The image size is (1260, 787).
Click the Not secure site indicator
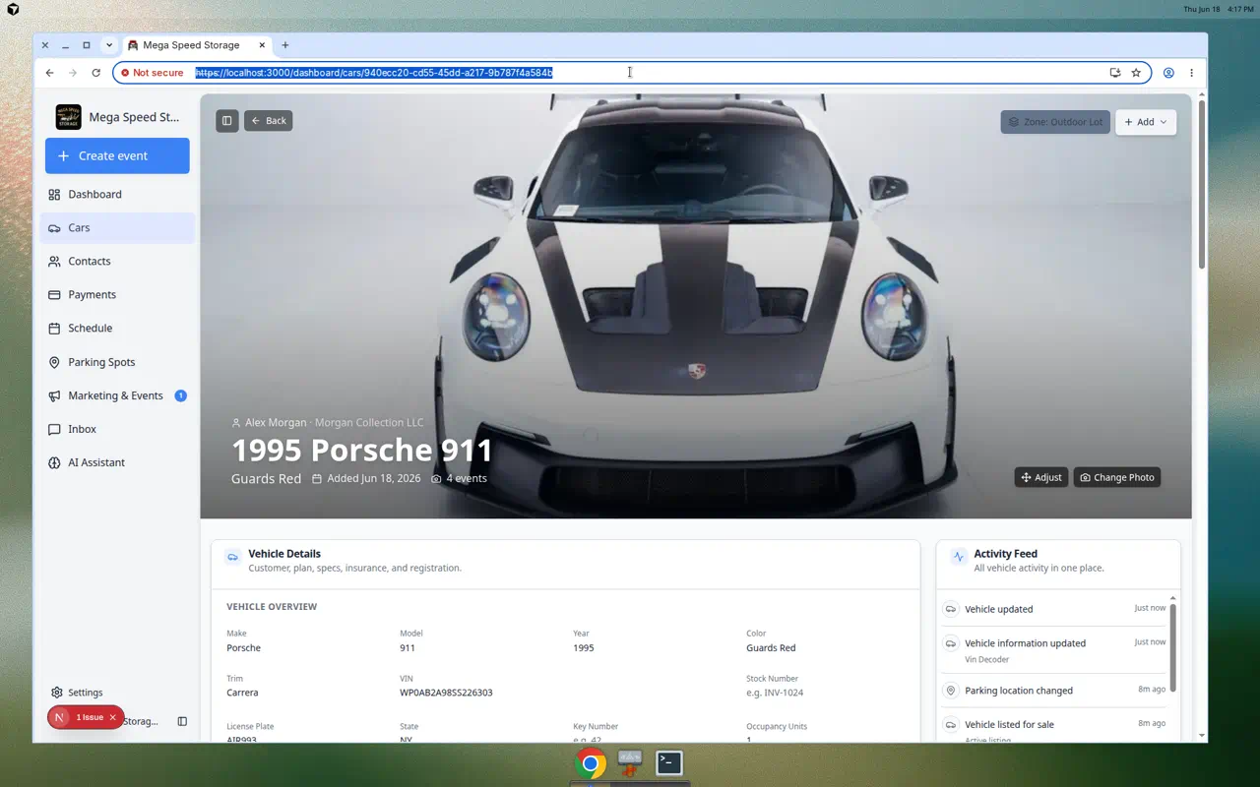[x=153, y=73]
